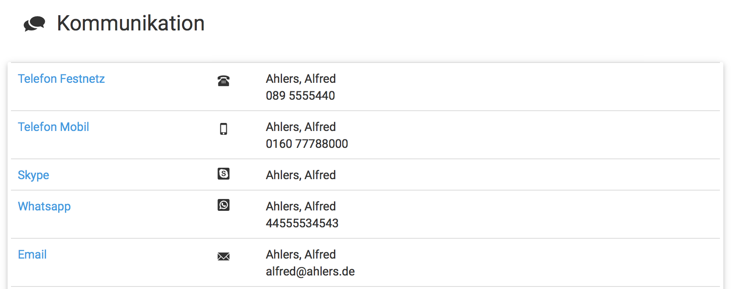Click the Kommunikation heading text
733x289 pixels.
(x=130, y=23)
